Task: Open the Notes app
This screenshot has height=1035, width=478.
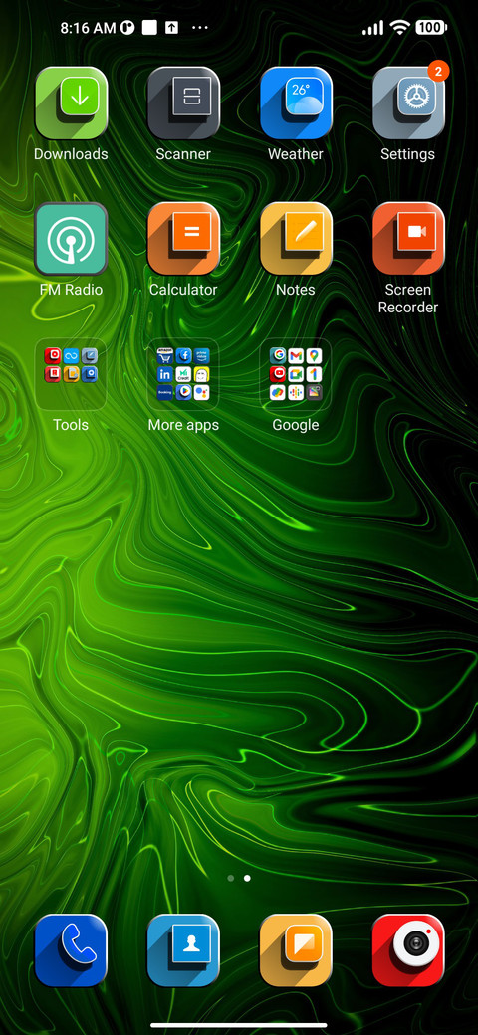Action: click(x=296, y=238)
